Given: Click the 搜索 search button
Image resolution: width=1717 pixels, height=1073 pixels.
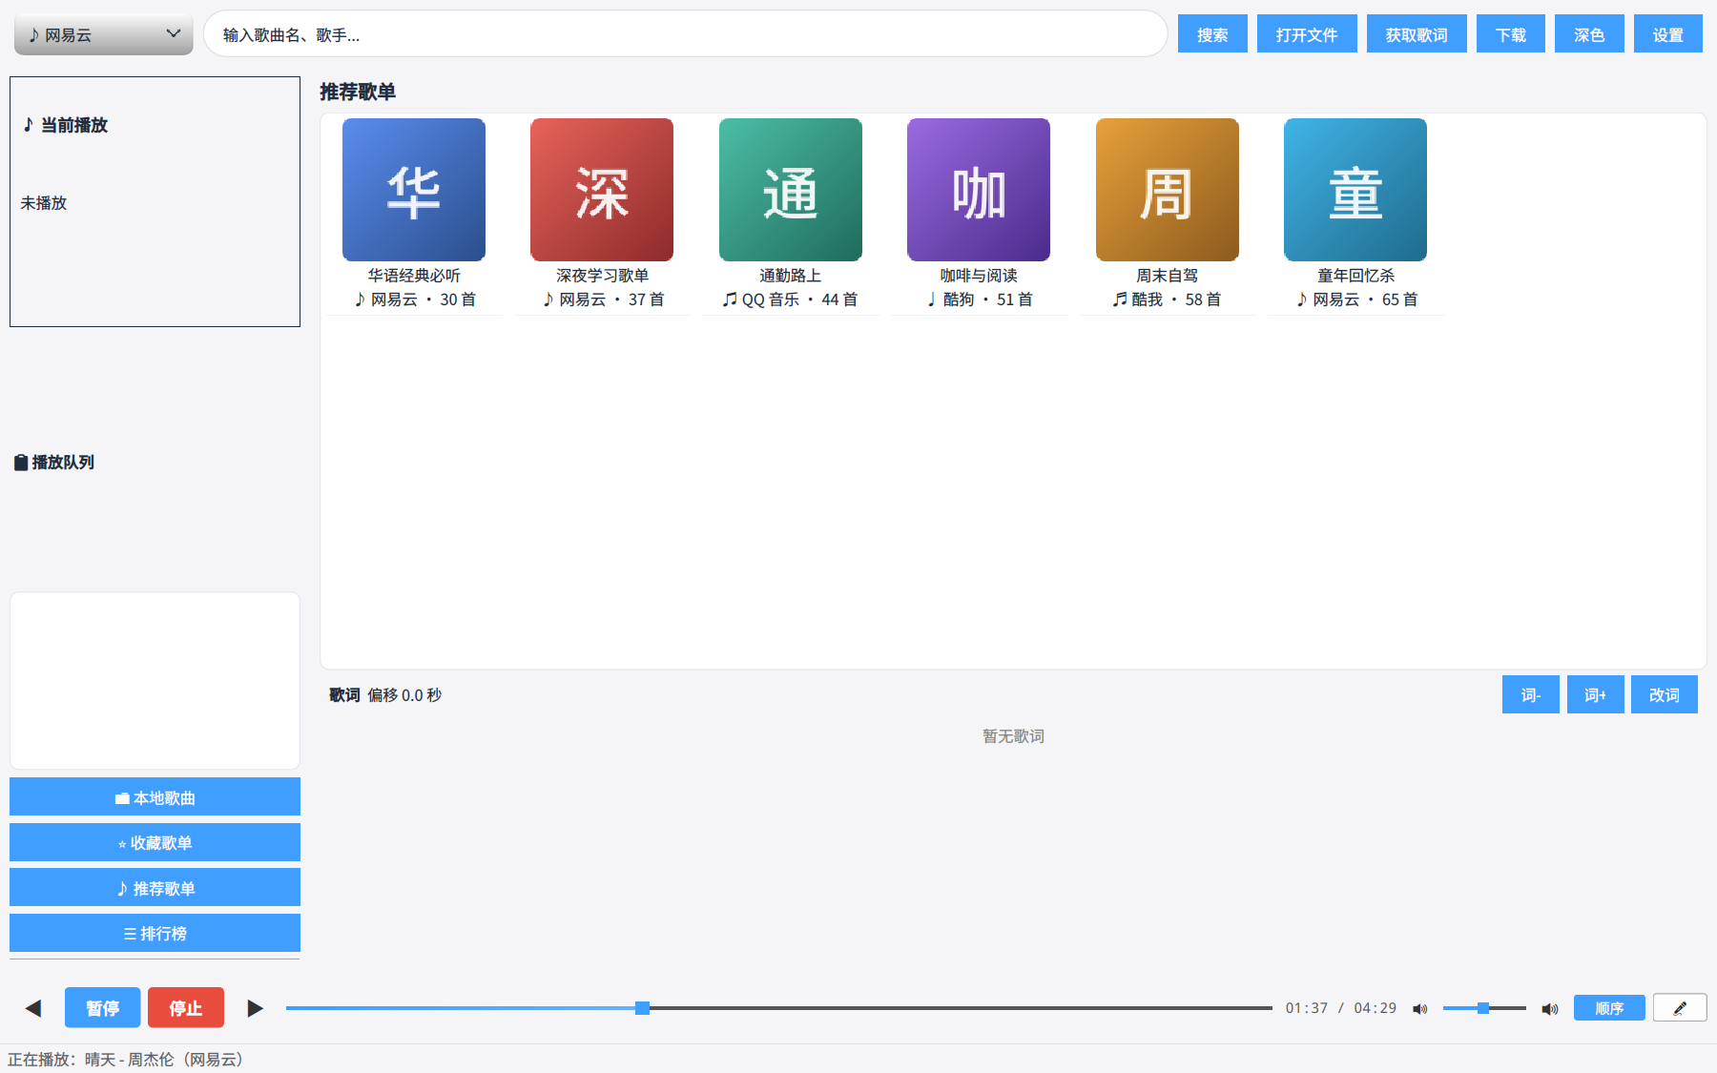Looking at the screenshot, I should [x=1212, y=34].
